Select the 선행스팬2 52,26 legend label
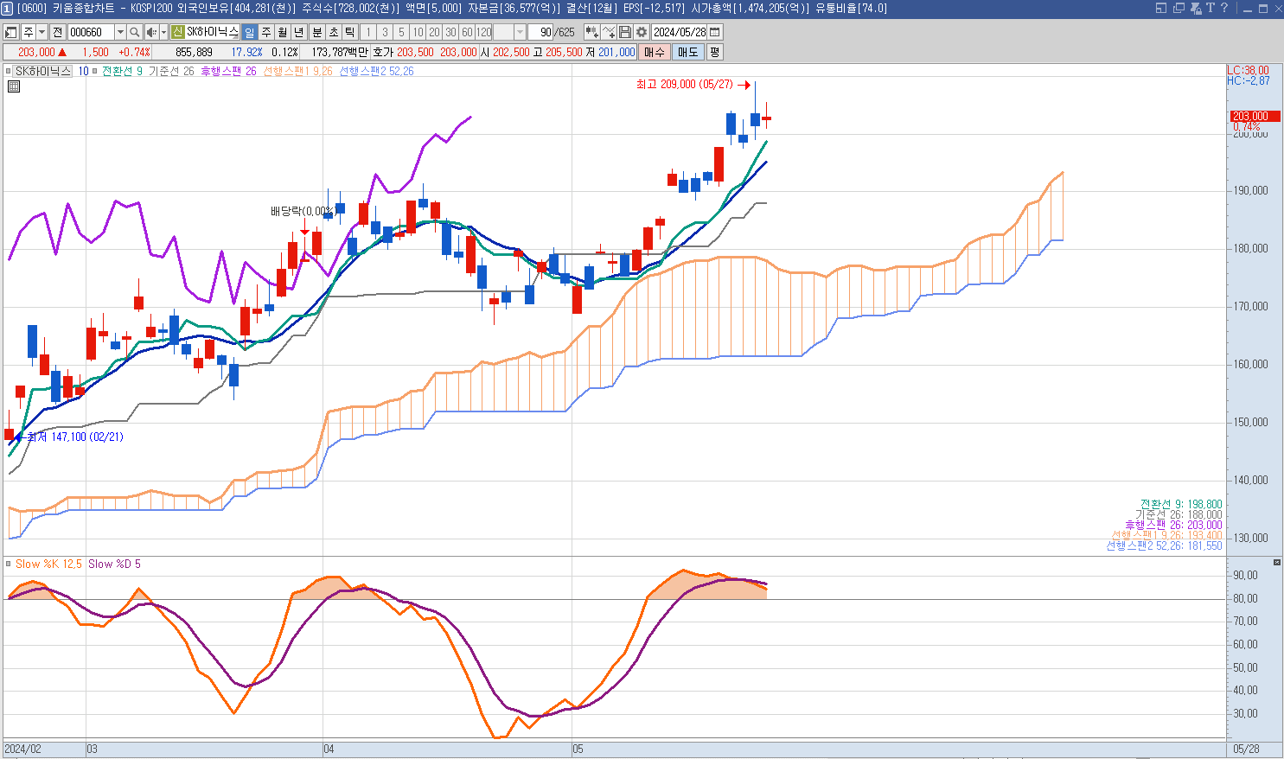 (376, 71)
